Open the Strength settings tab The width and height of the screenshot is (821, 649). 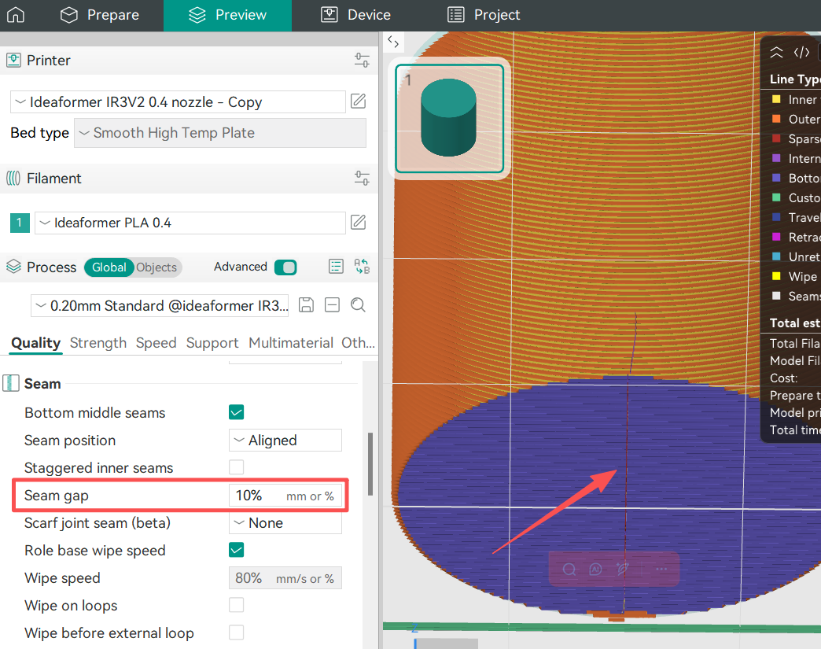coord(98,342)
